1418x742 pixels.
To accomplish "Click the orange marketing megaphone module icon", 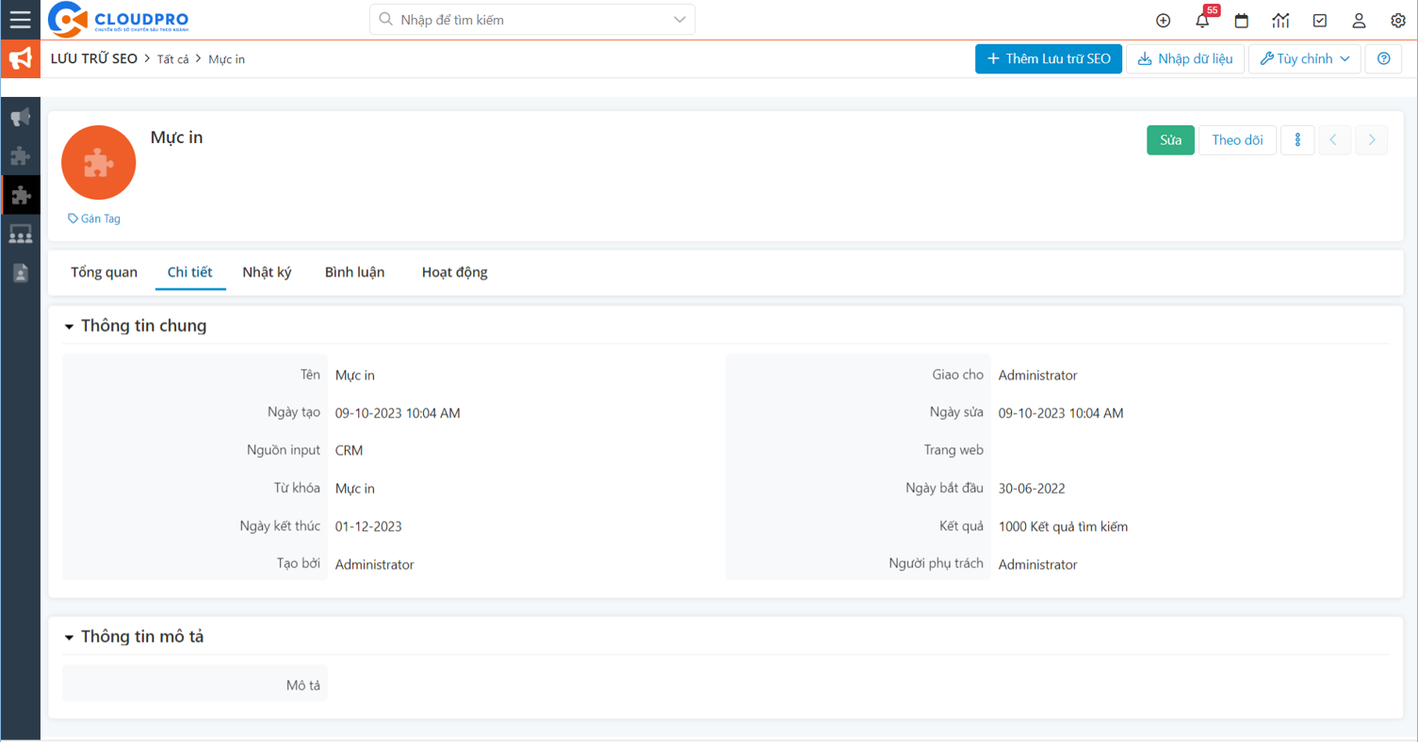I will (x=20, y=58).
